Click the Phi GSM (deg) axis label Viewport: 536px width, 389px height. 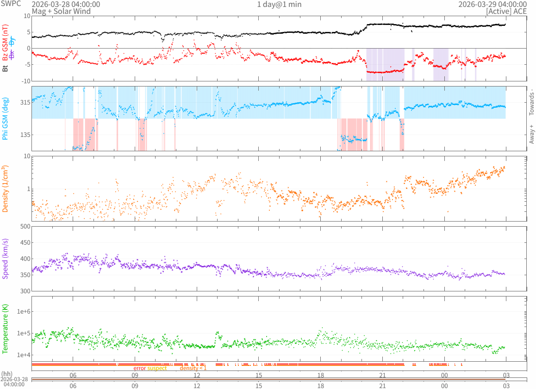click(5, 118)
